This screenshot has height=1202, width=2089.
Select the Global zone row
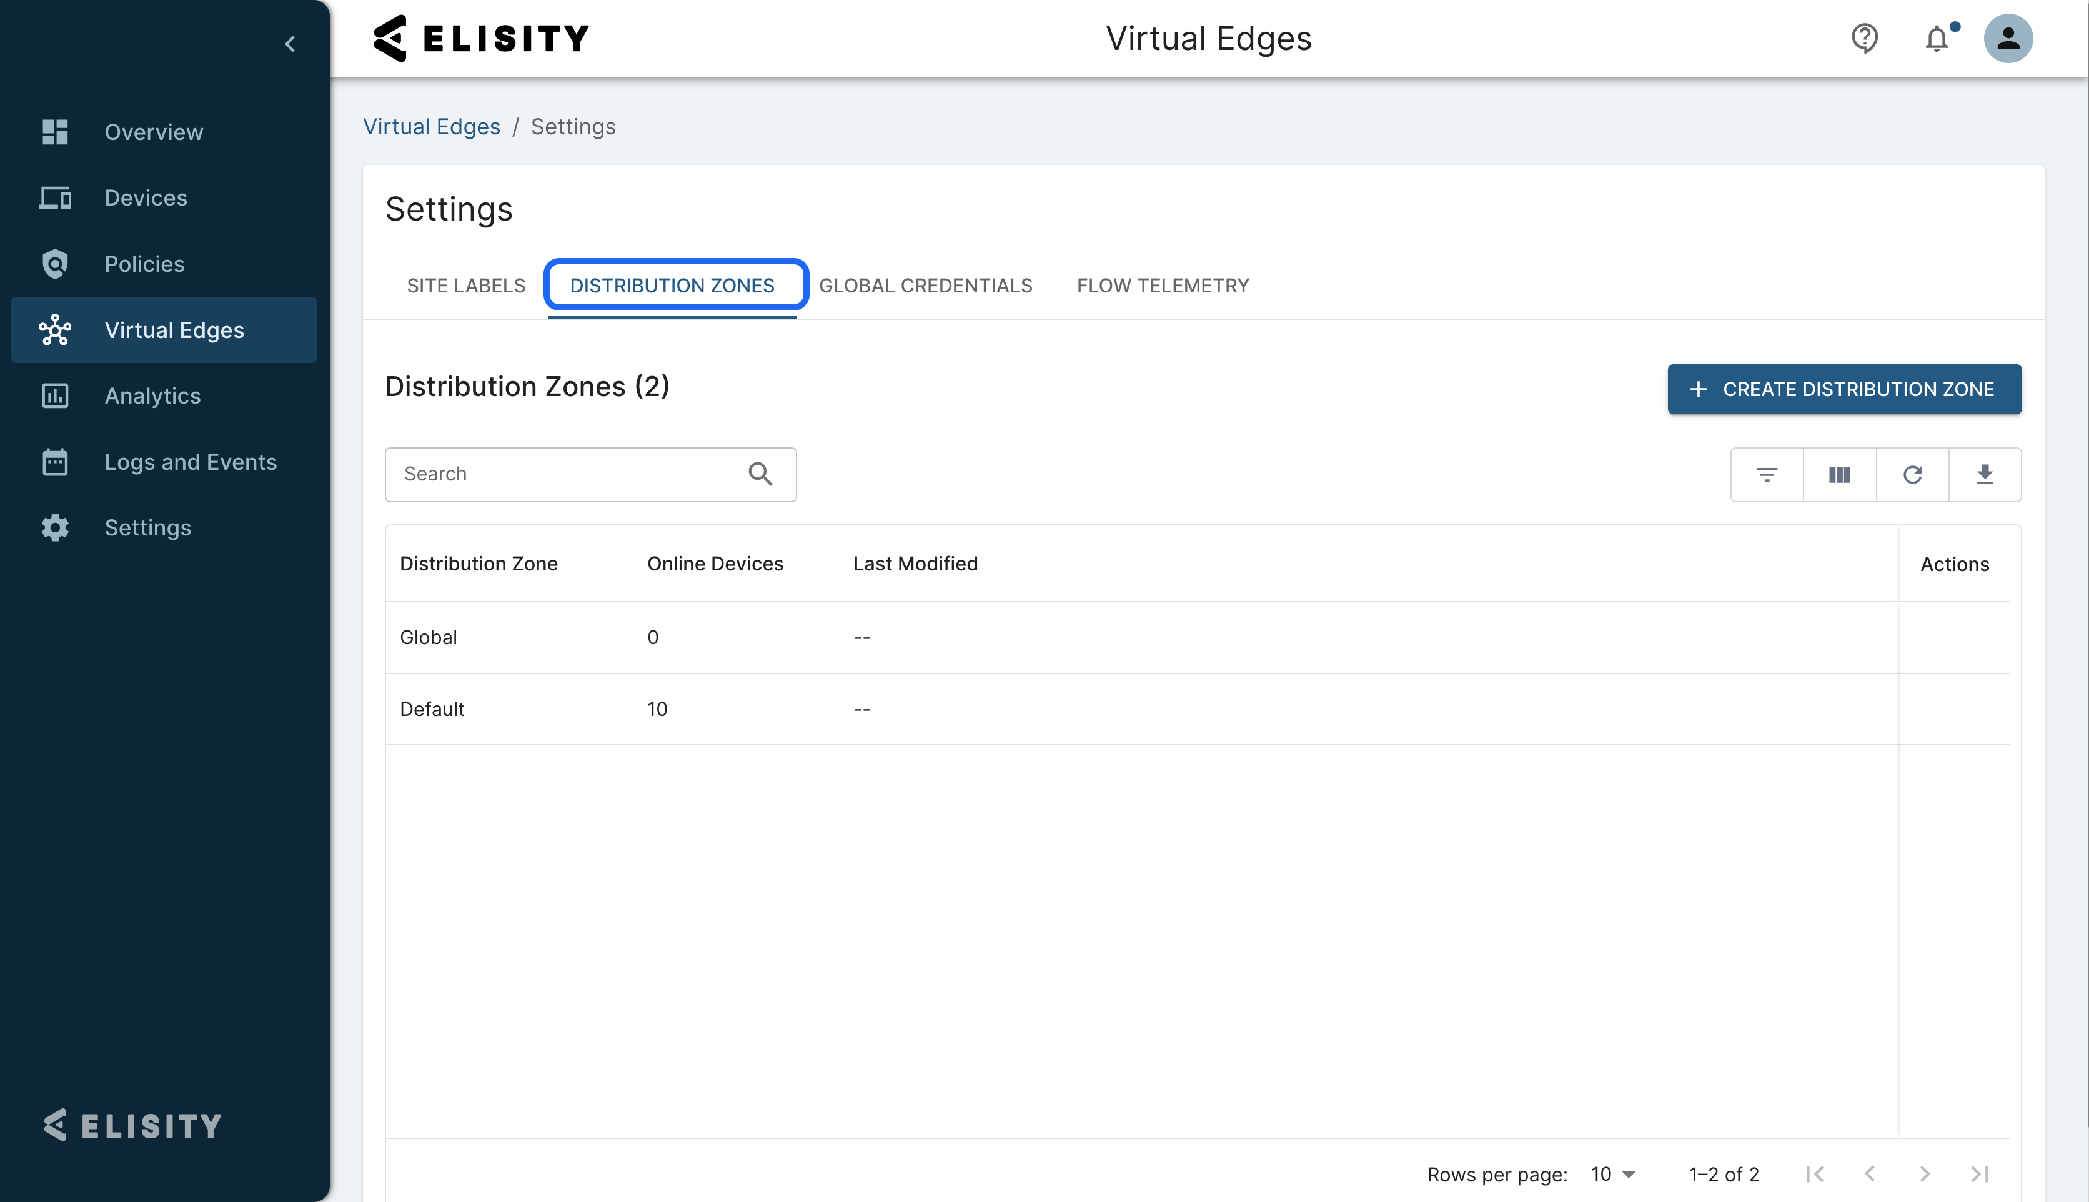[x=1197, y=637]
